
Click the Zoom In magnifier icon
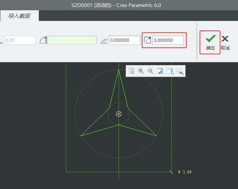(x=141, y=71)
